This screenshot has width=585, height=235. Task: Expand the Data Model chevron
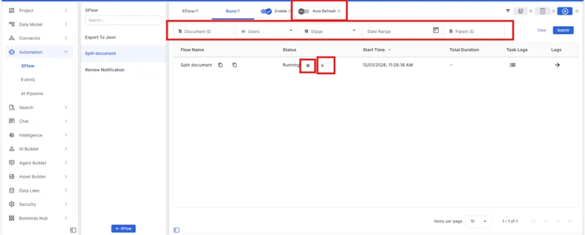click(65, 24)
